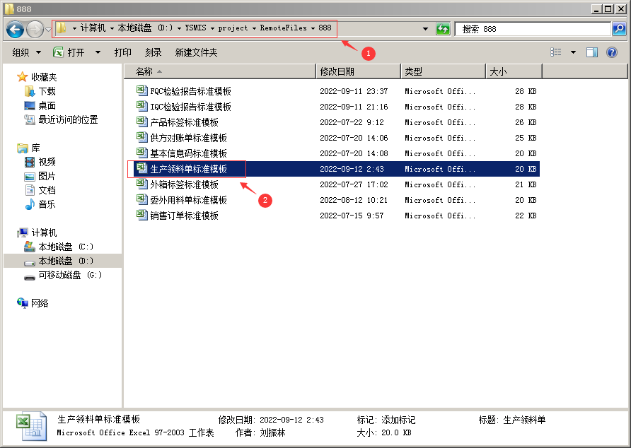Image resolution: width=631 pixels, height=448 pixels.
Task: Click the 打印 toolbar command
Action: (123, 52)
